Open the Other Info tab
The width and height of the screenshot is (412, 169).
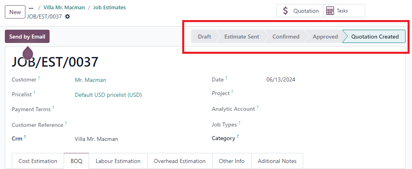[232, 161]
